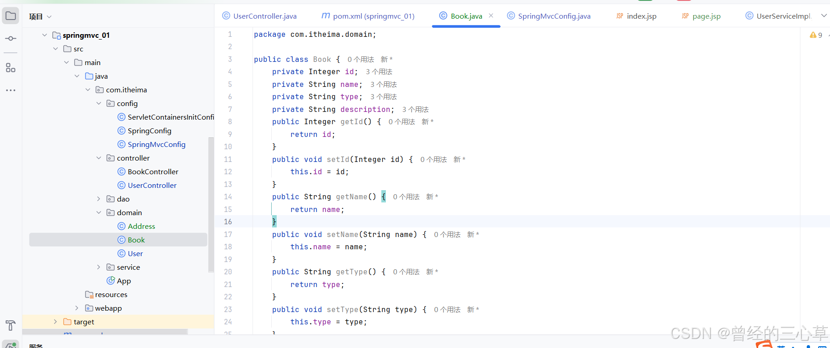Expand the webapp folder
Screen dimensions: 830x348
77,308
